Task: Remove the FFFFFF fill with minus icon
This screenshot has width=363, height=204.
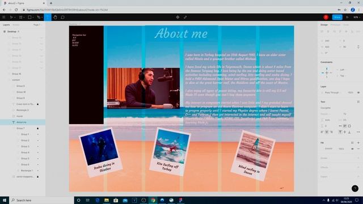Action: tap(358, 148)
